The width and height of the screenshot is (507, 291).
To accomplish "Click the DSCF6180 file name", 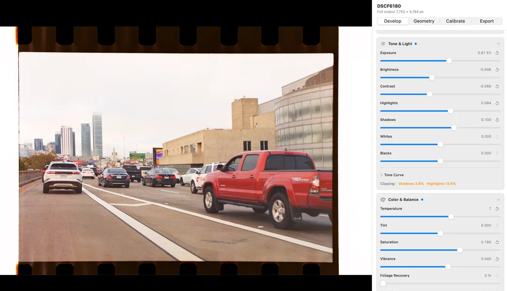I will [x=389, y=6].
